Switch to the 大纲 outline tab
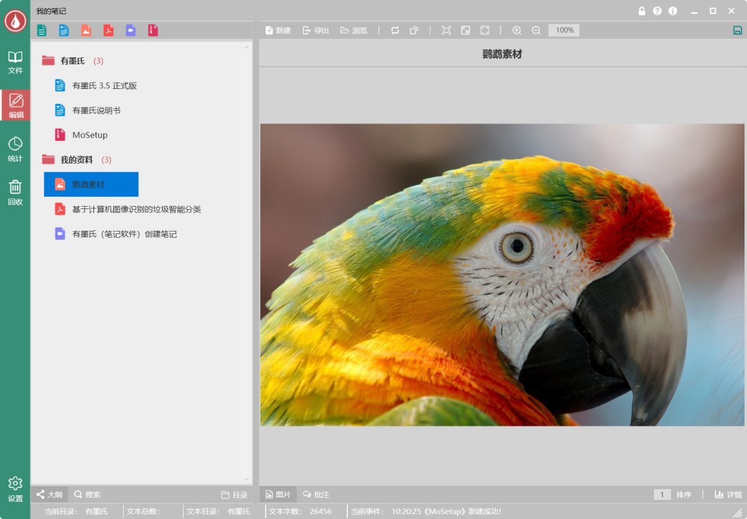 49,495
